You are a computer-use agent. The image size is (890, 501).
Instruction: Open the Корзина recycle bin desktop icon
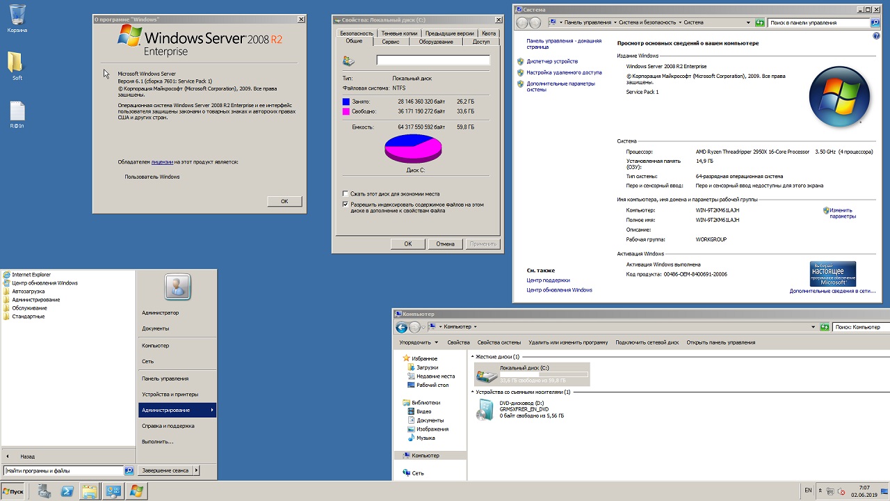[17, 15]
